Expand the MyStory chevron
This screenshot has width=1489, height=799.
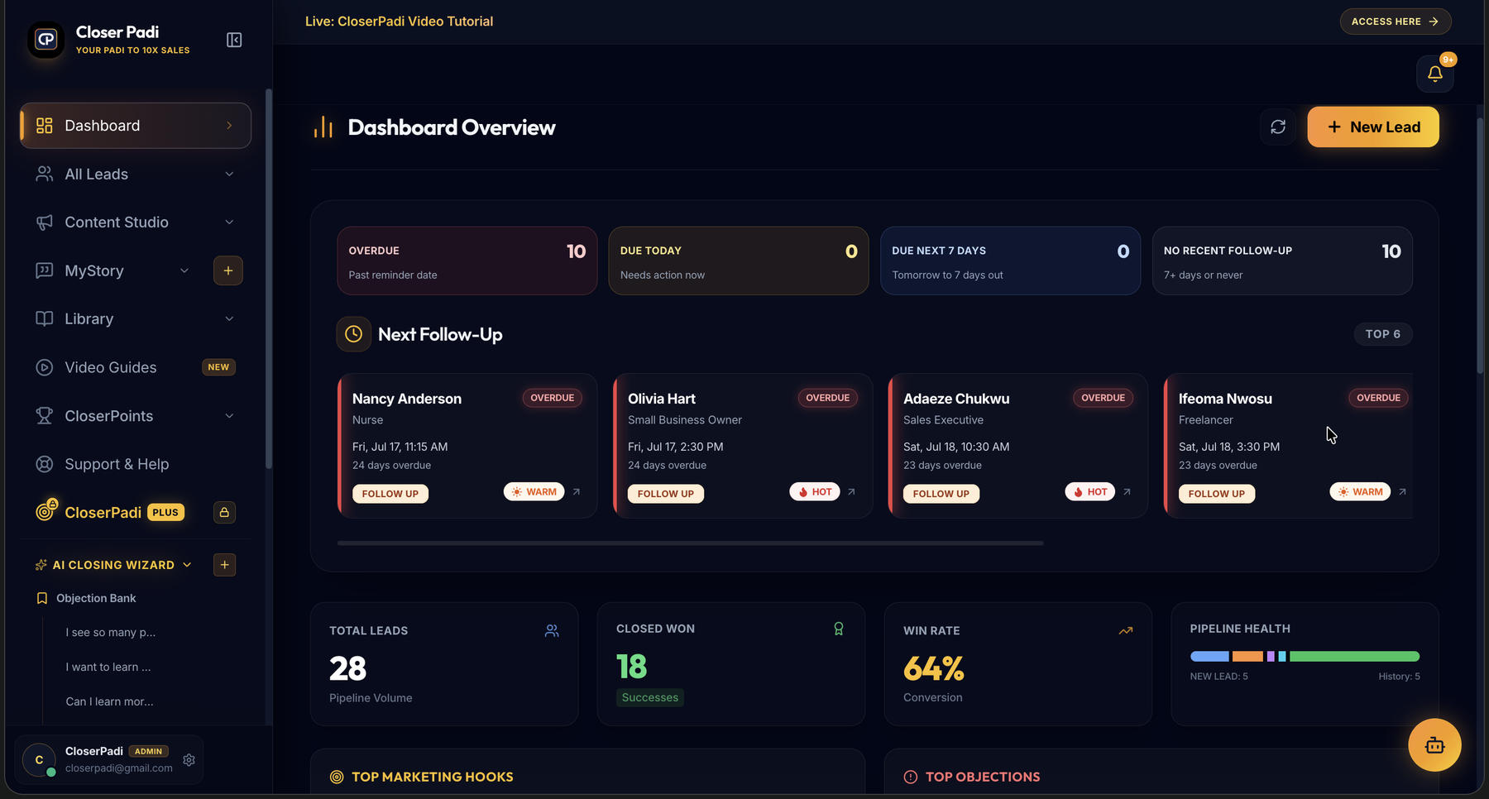coord(184,270)
